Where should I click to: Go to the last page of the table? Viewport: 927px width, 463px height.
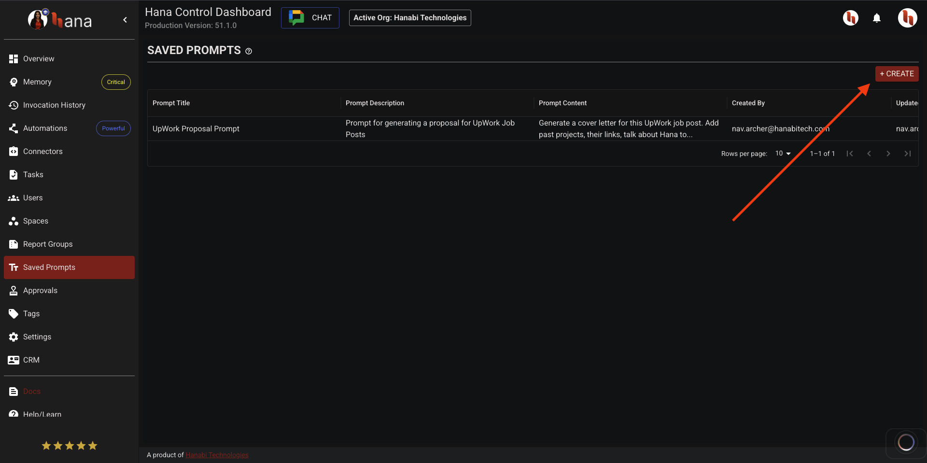908,154
